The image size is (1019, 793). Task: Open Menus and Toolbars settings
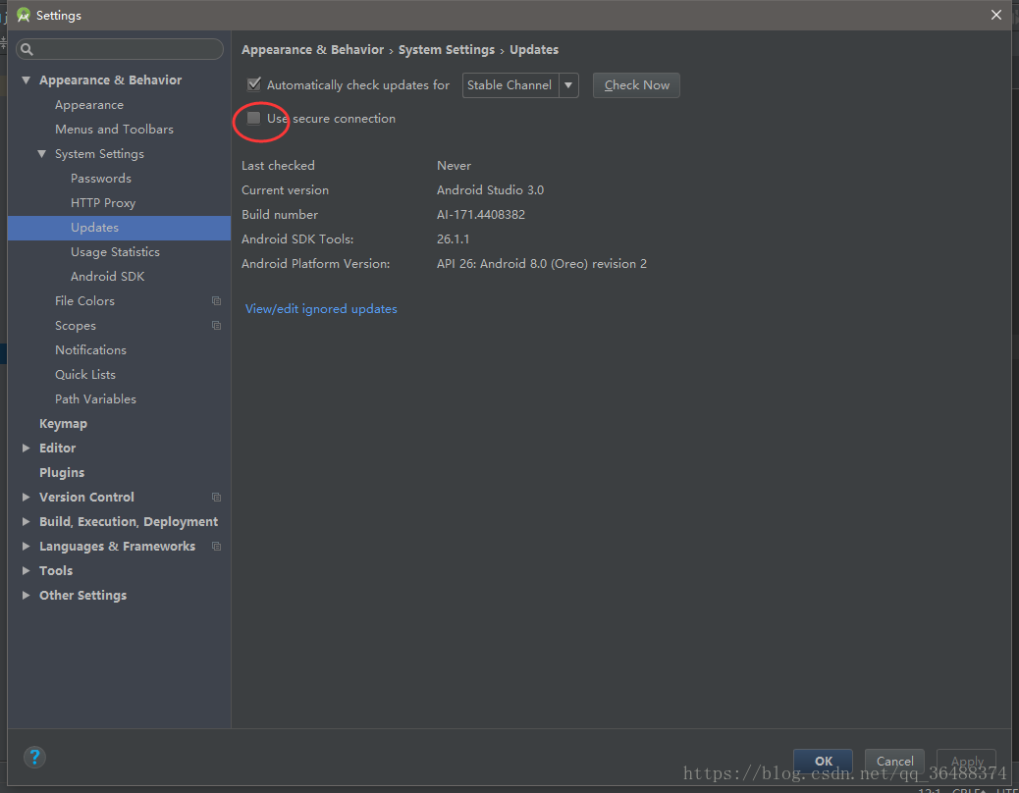tap(115, 130)
